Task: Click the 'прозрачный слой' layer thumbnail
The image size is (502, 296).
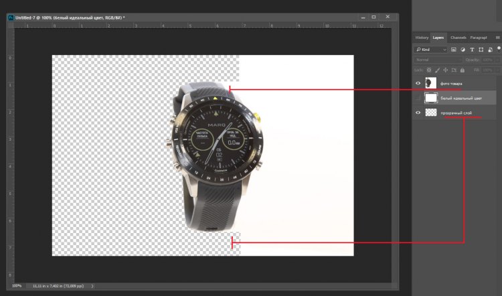Action: (x=431, y=113)
